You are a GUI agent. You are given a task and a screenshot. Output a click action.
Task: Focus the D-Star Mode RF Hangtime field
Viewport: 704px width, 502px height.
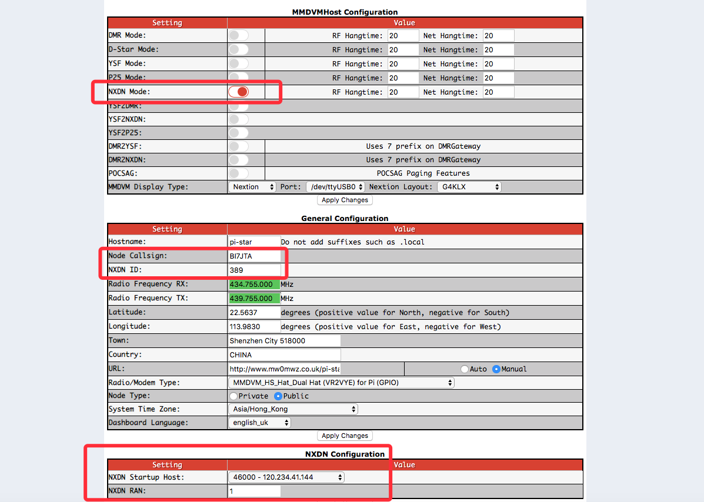pos(403,50)
